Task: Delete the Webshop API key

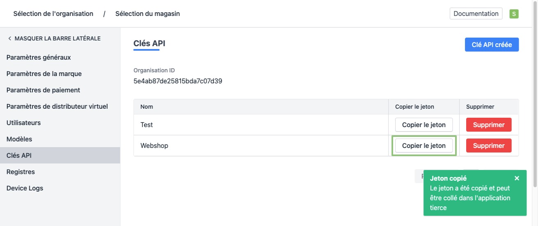Action: (x=488, y=145)
